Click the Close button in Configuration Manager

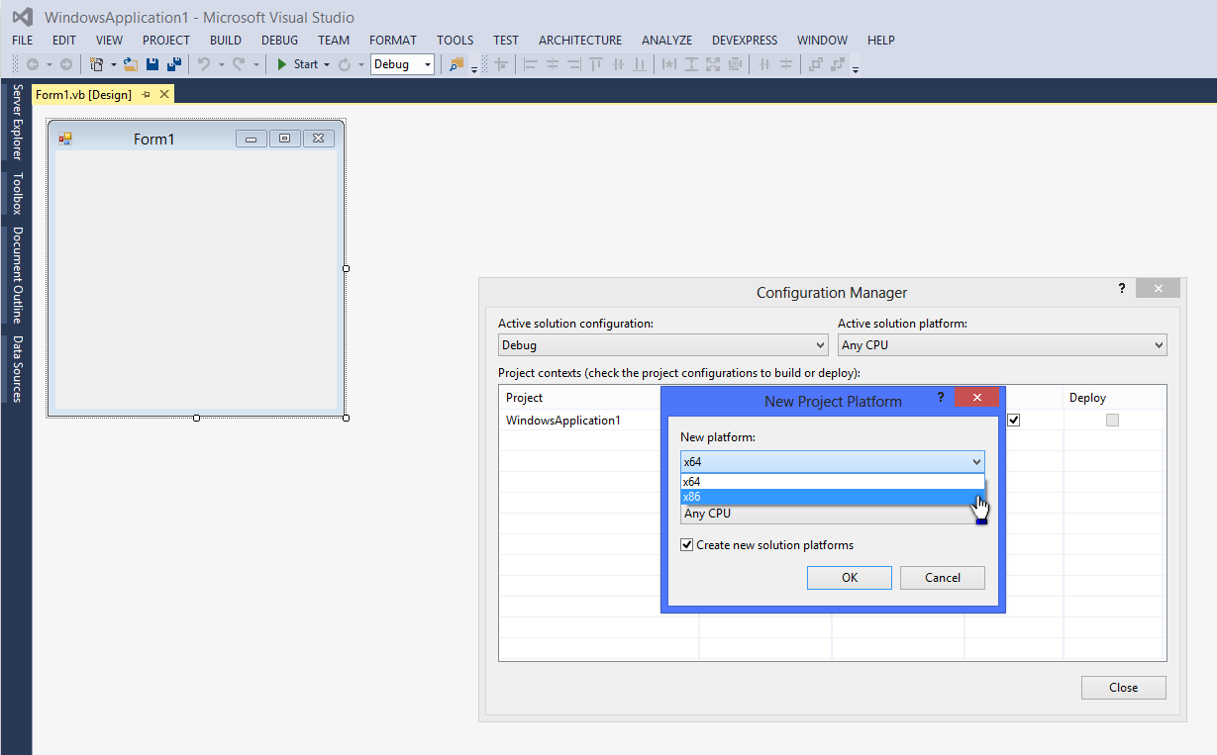tap(1123, 688)
